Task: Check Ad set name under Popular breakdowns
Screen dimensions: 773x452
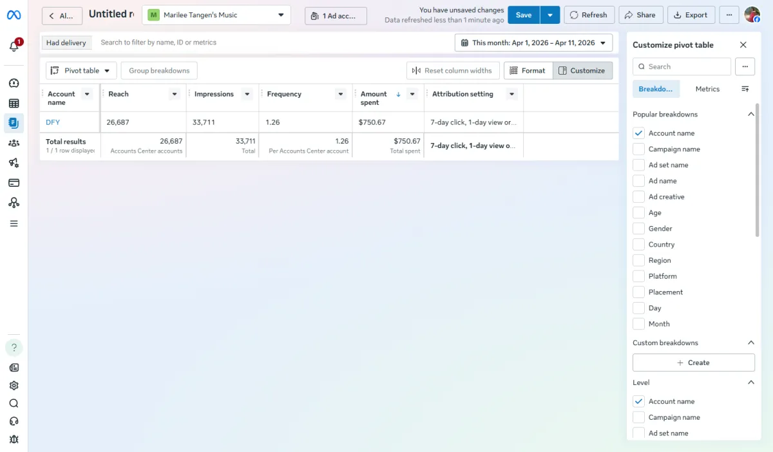Action: coord(638,165)
